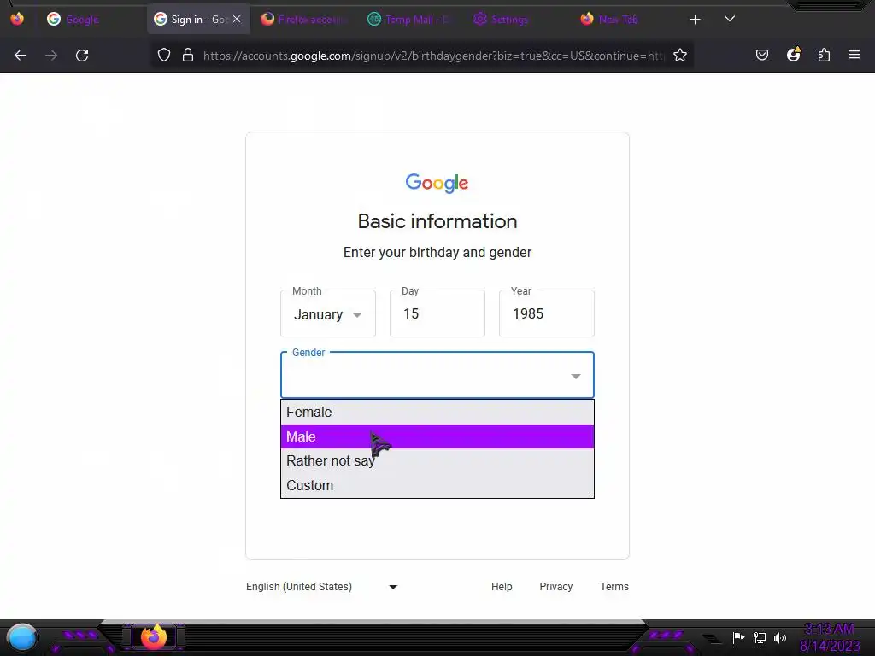Screen dimensions: 875x656
Task: Click the Start orb button
Action: 22,638
